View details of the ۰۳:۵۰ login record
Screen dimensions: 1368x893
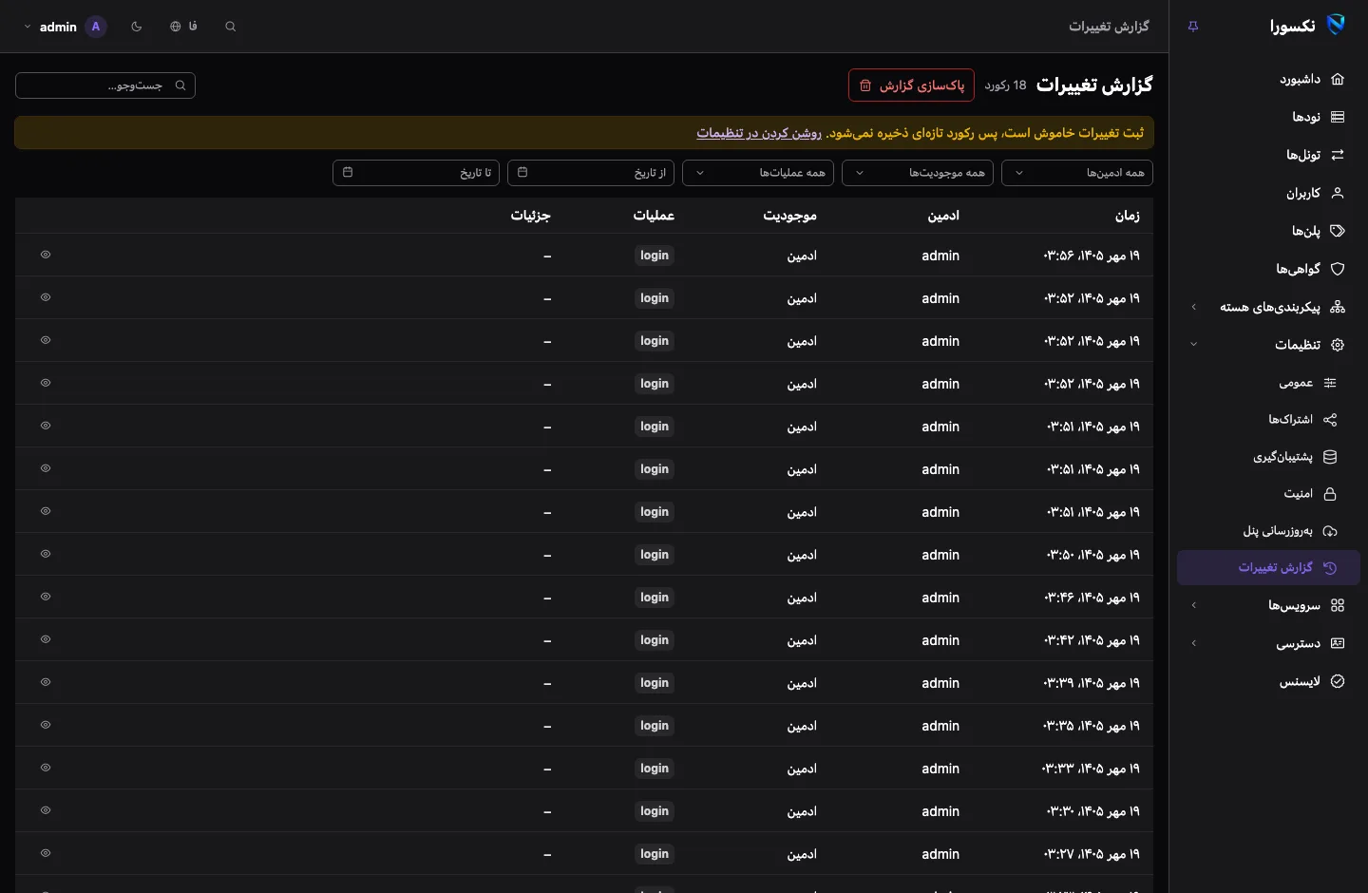46,554
